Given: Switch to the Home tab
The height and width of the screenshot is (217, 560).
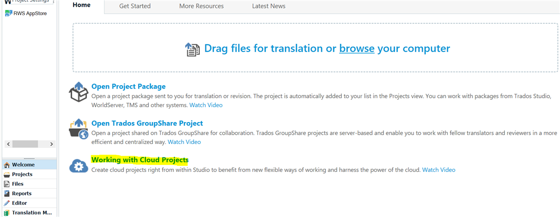Looking at the screenshot, I should click(82, 5).
